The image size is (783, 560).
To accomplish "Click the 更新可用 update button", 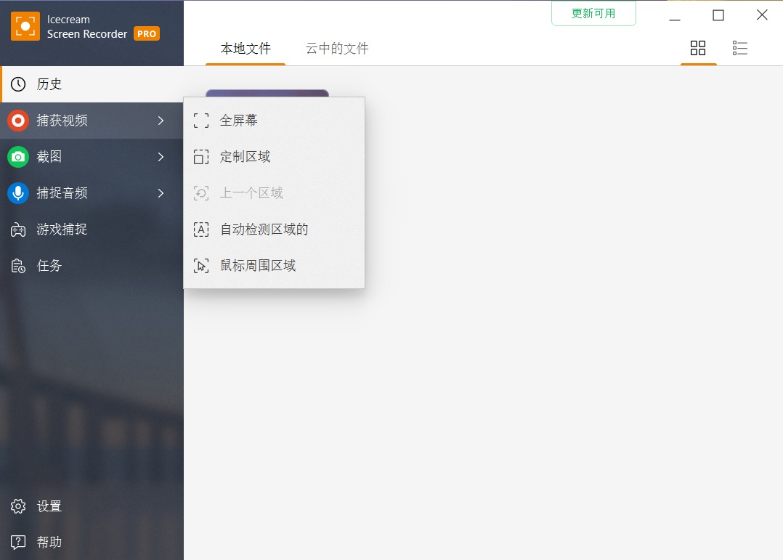I will [x=593, y=14].
